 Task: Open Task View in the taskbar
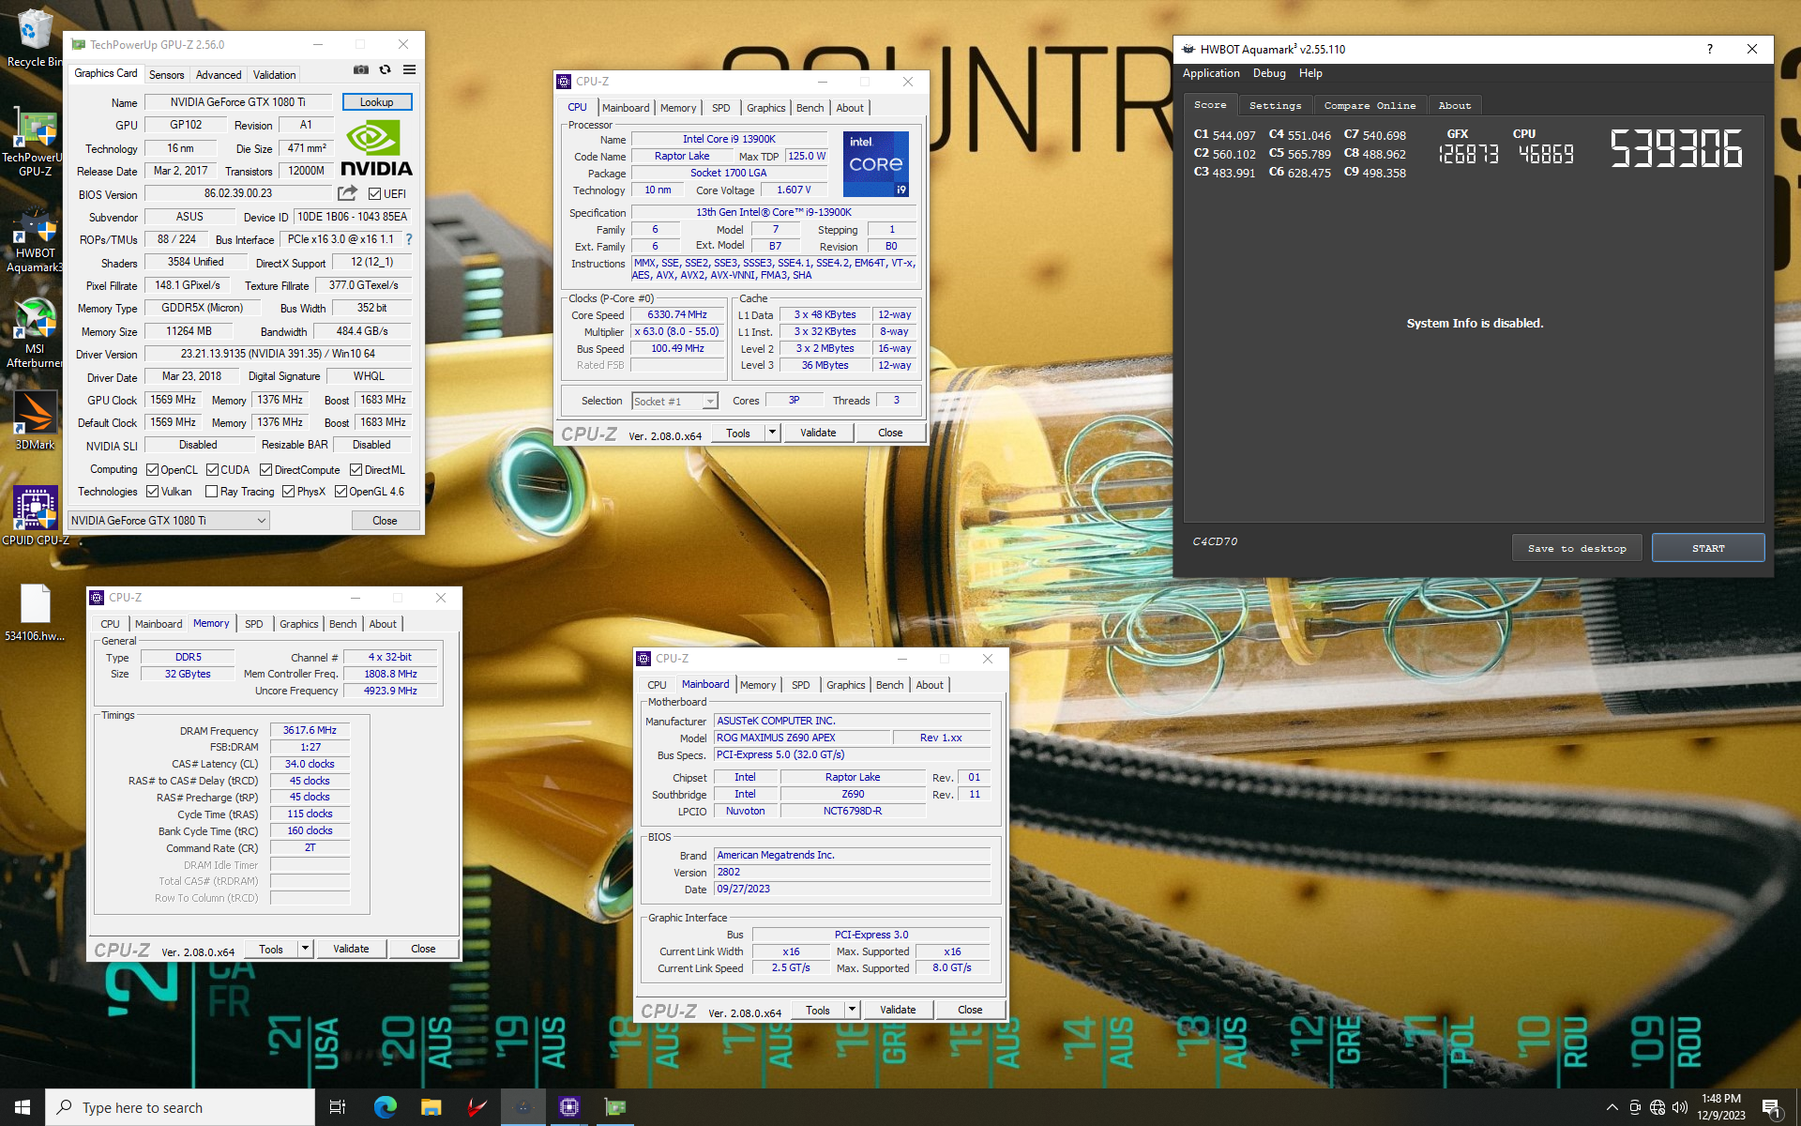coord(338,1107)
